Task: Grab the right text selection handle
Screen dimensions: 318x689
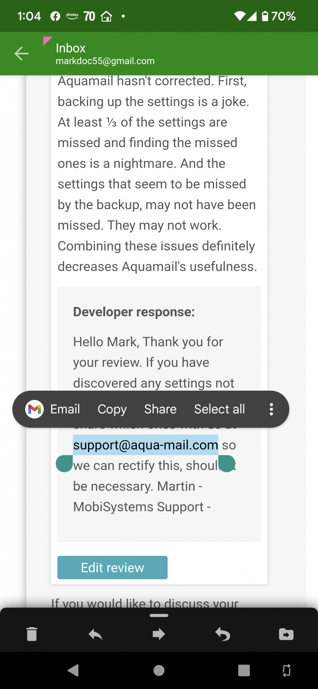Action: pos(227,463)
